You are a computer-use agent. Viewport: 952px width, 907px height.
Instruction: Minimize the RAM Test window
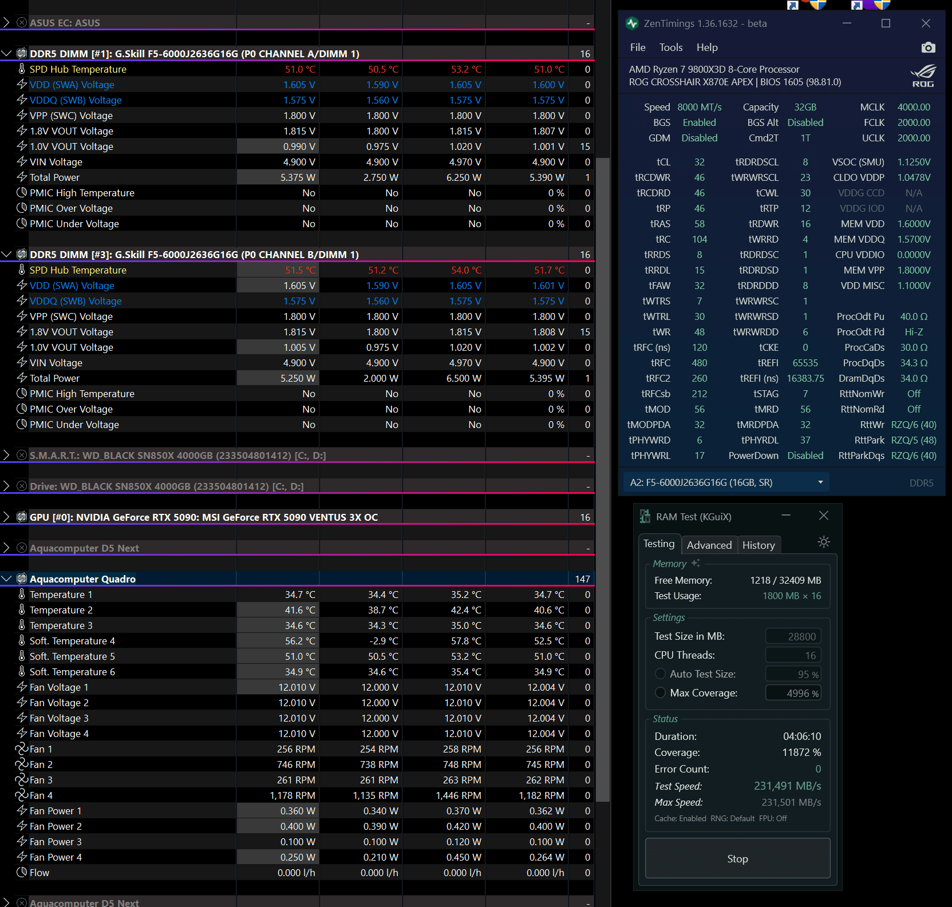[786, 516]
